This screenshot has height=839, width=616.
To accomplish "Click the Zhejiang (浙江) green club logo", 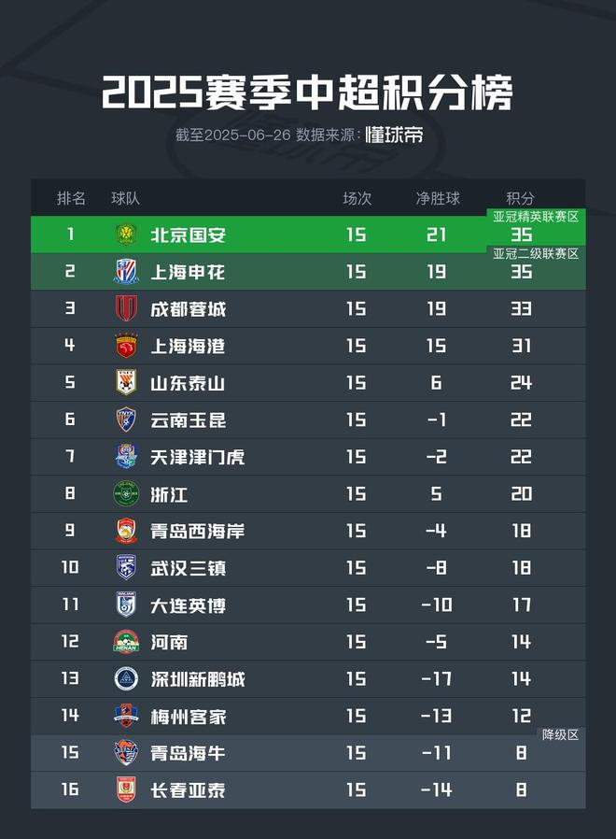I will (126, 493).
